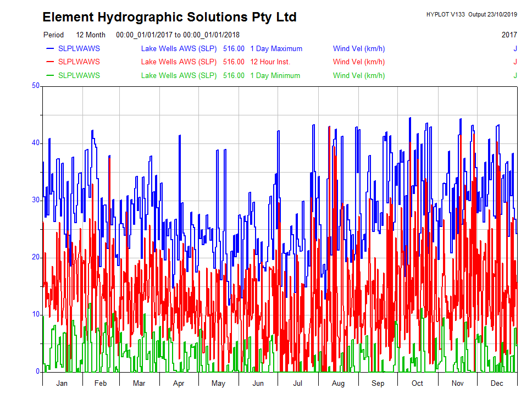The height and width of the screenshot is (399, 532).
Task: Select the May month label on x-axis
Action: pos(218,383)
